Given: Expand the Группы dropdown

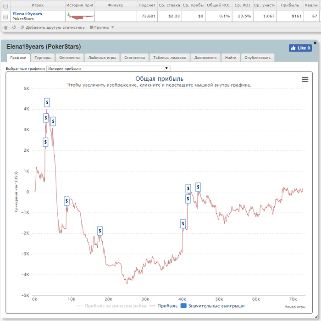Looking at the screenshot, I should pos(102,28).
